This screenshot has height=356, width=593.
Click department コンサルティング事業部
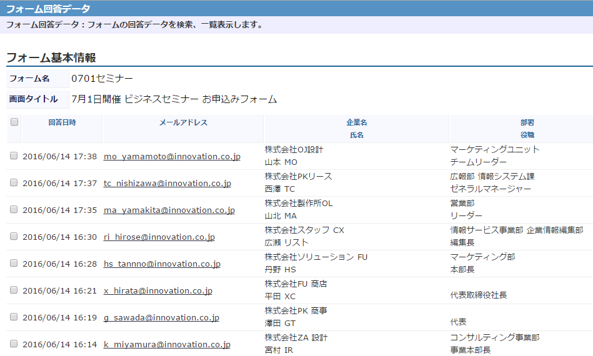pyautogui.click(x=495, y=337)
